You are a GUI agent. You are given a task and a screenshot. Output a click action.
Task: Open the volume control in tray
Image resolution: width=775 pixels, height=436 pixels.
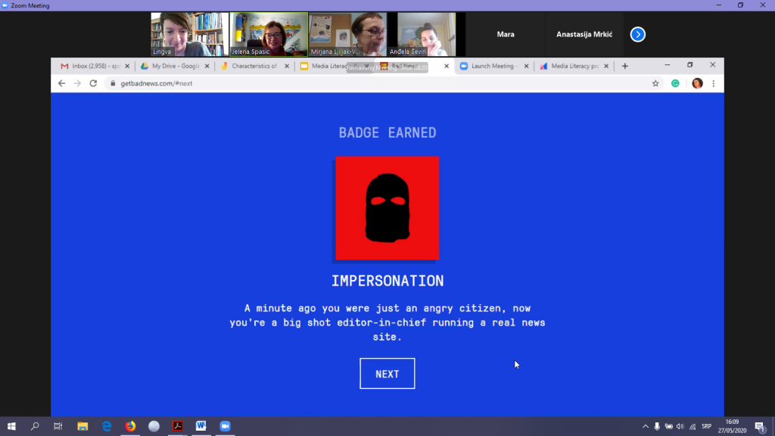[680, 426]
